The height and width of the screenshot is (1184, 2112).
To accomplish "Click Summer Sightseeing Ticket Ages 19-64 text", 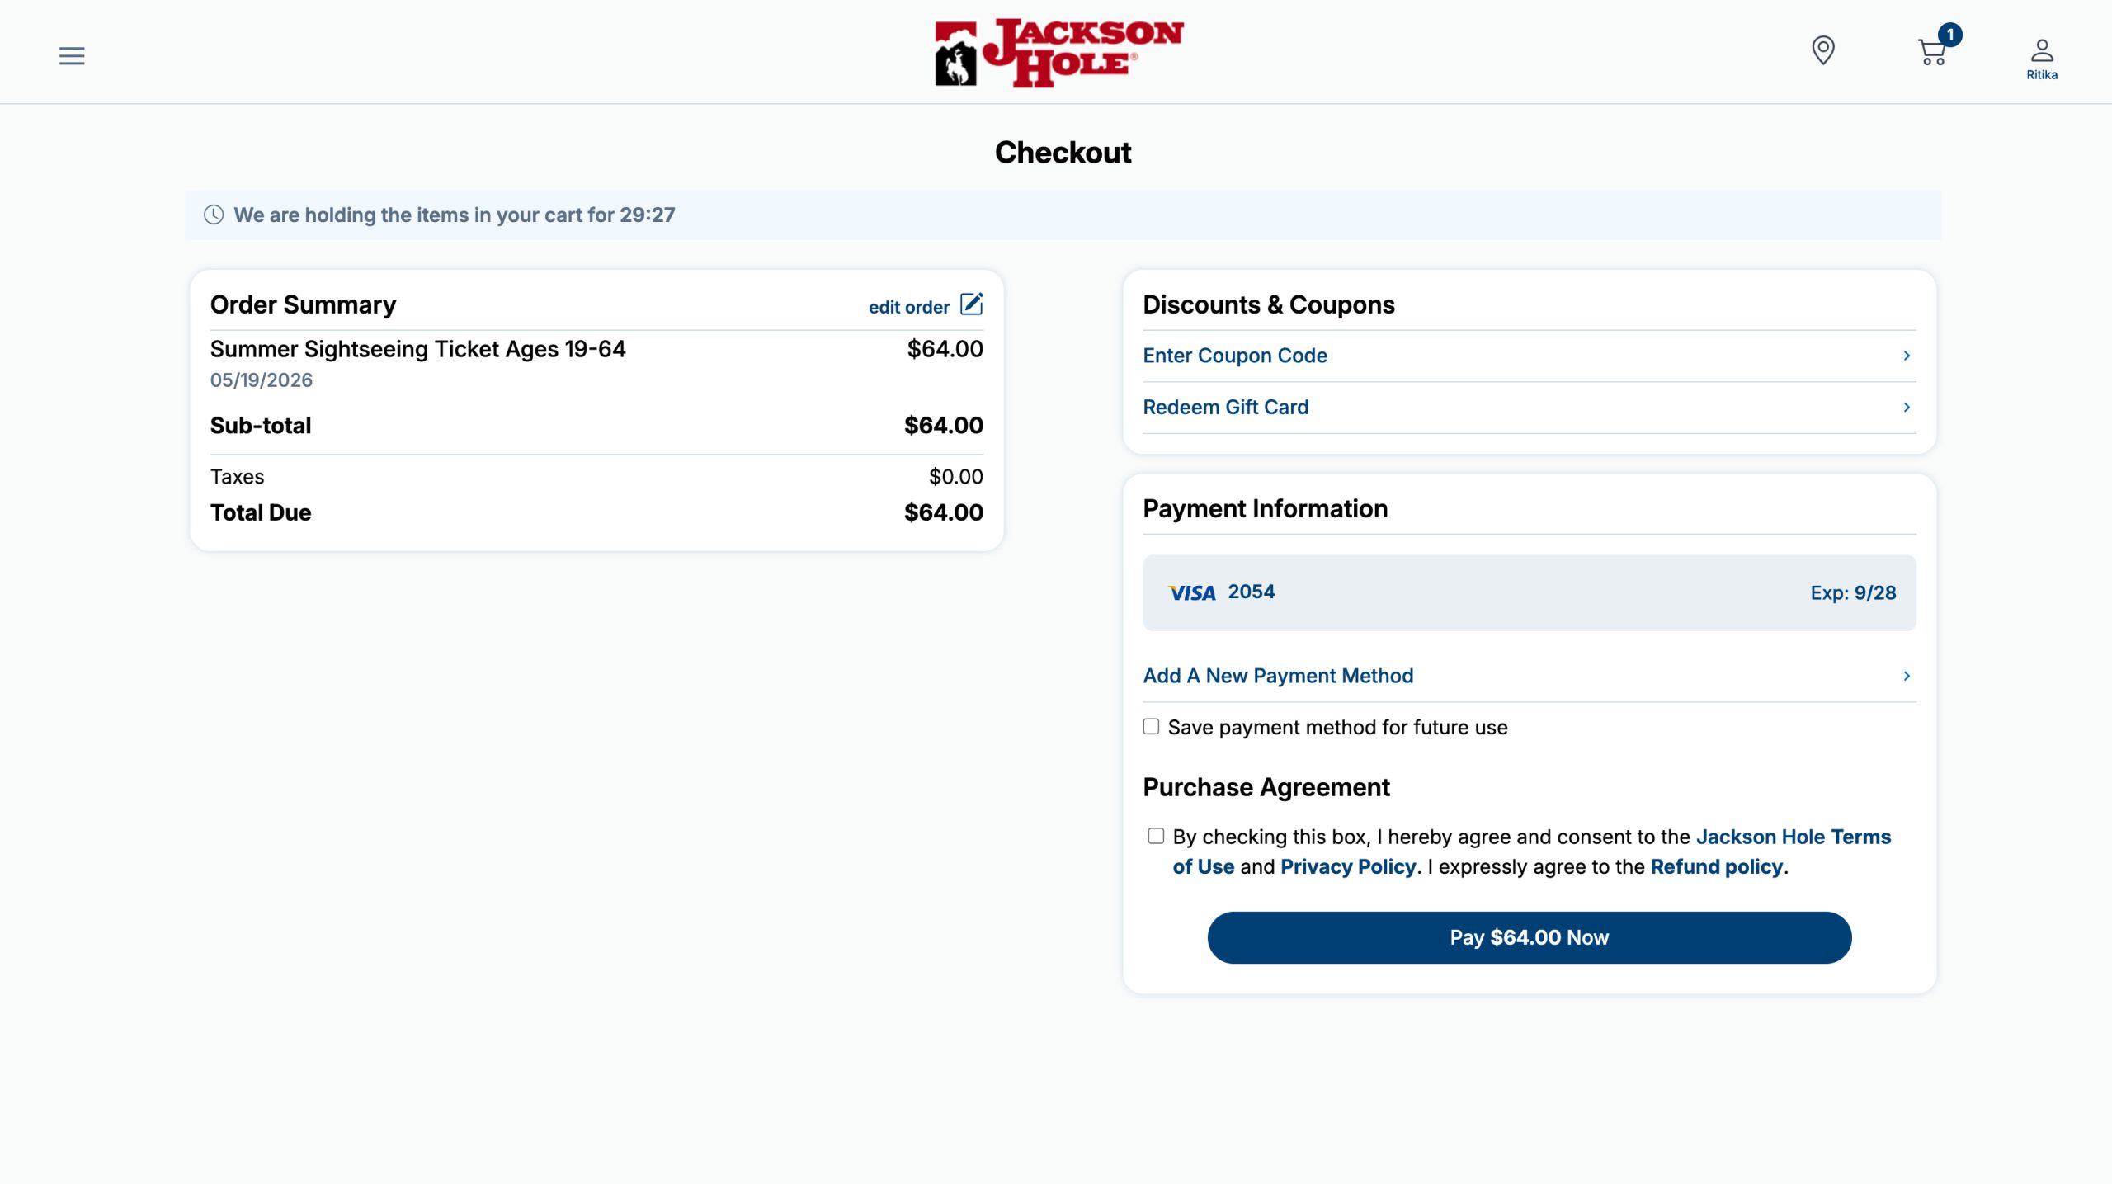I will (x=417, y=349).
